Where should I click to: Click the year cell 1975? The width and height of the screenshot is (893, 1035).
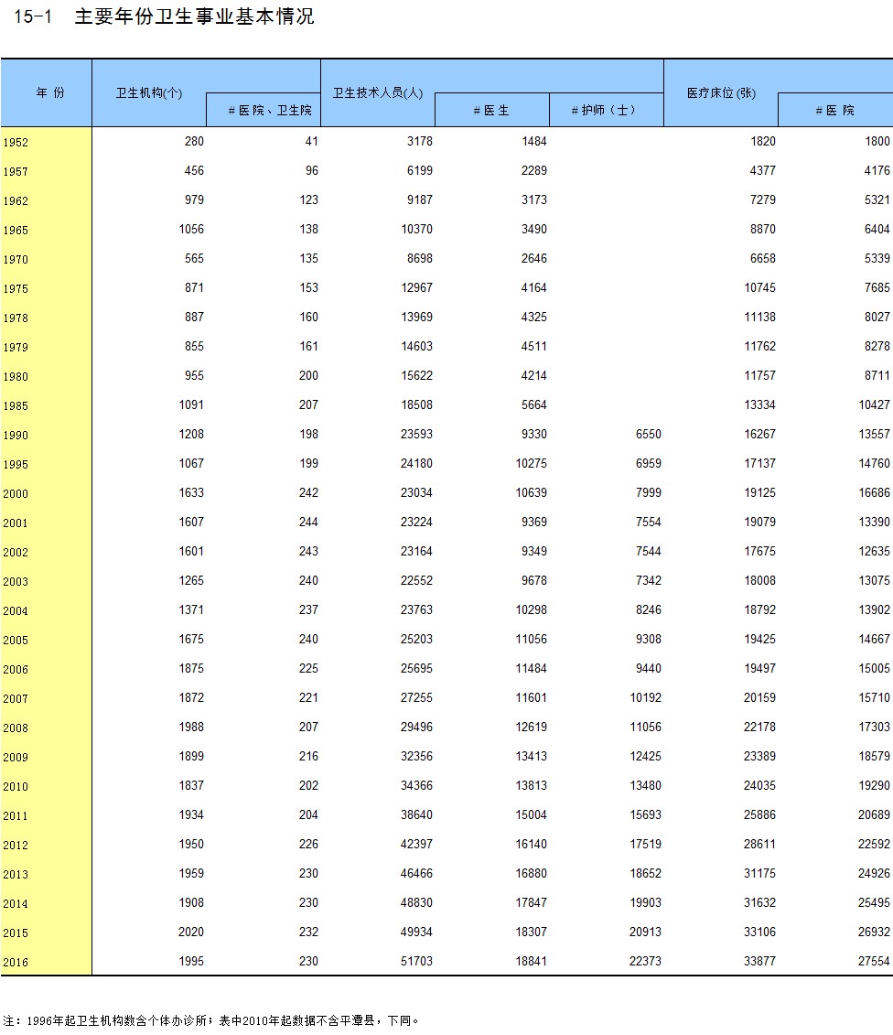click(16, 288)
